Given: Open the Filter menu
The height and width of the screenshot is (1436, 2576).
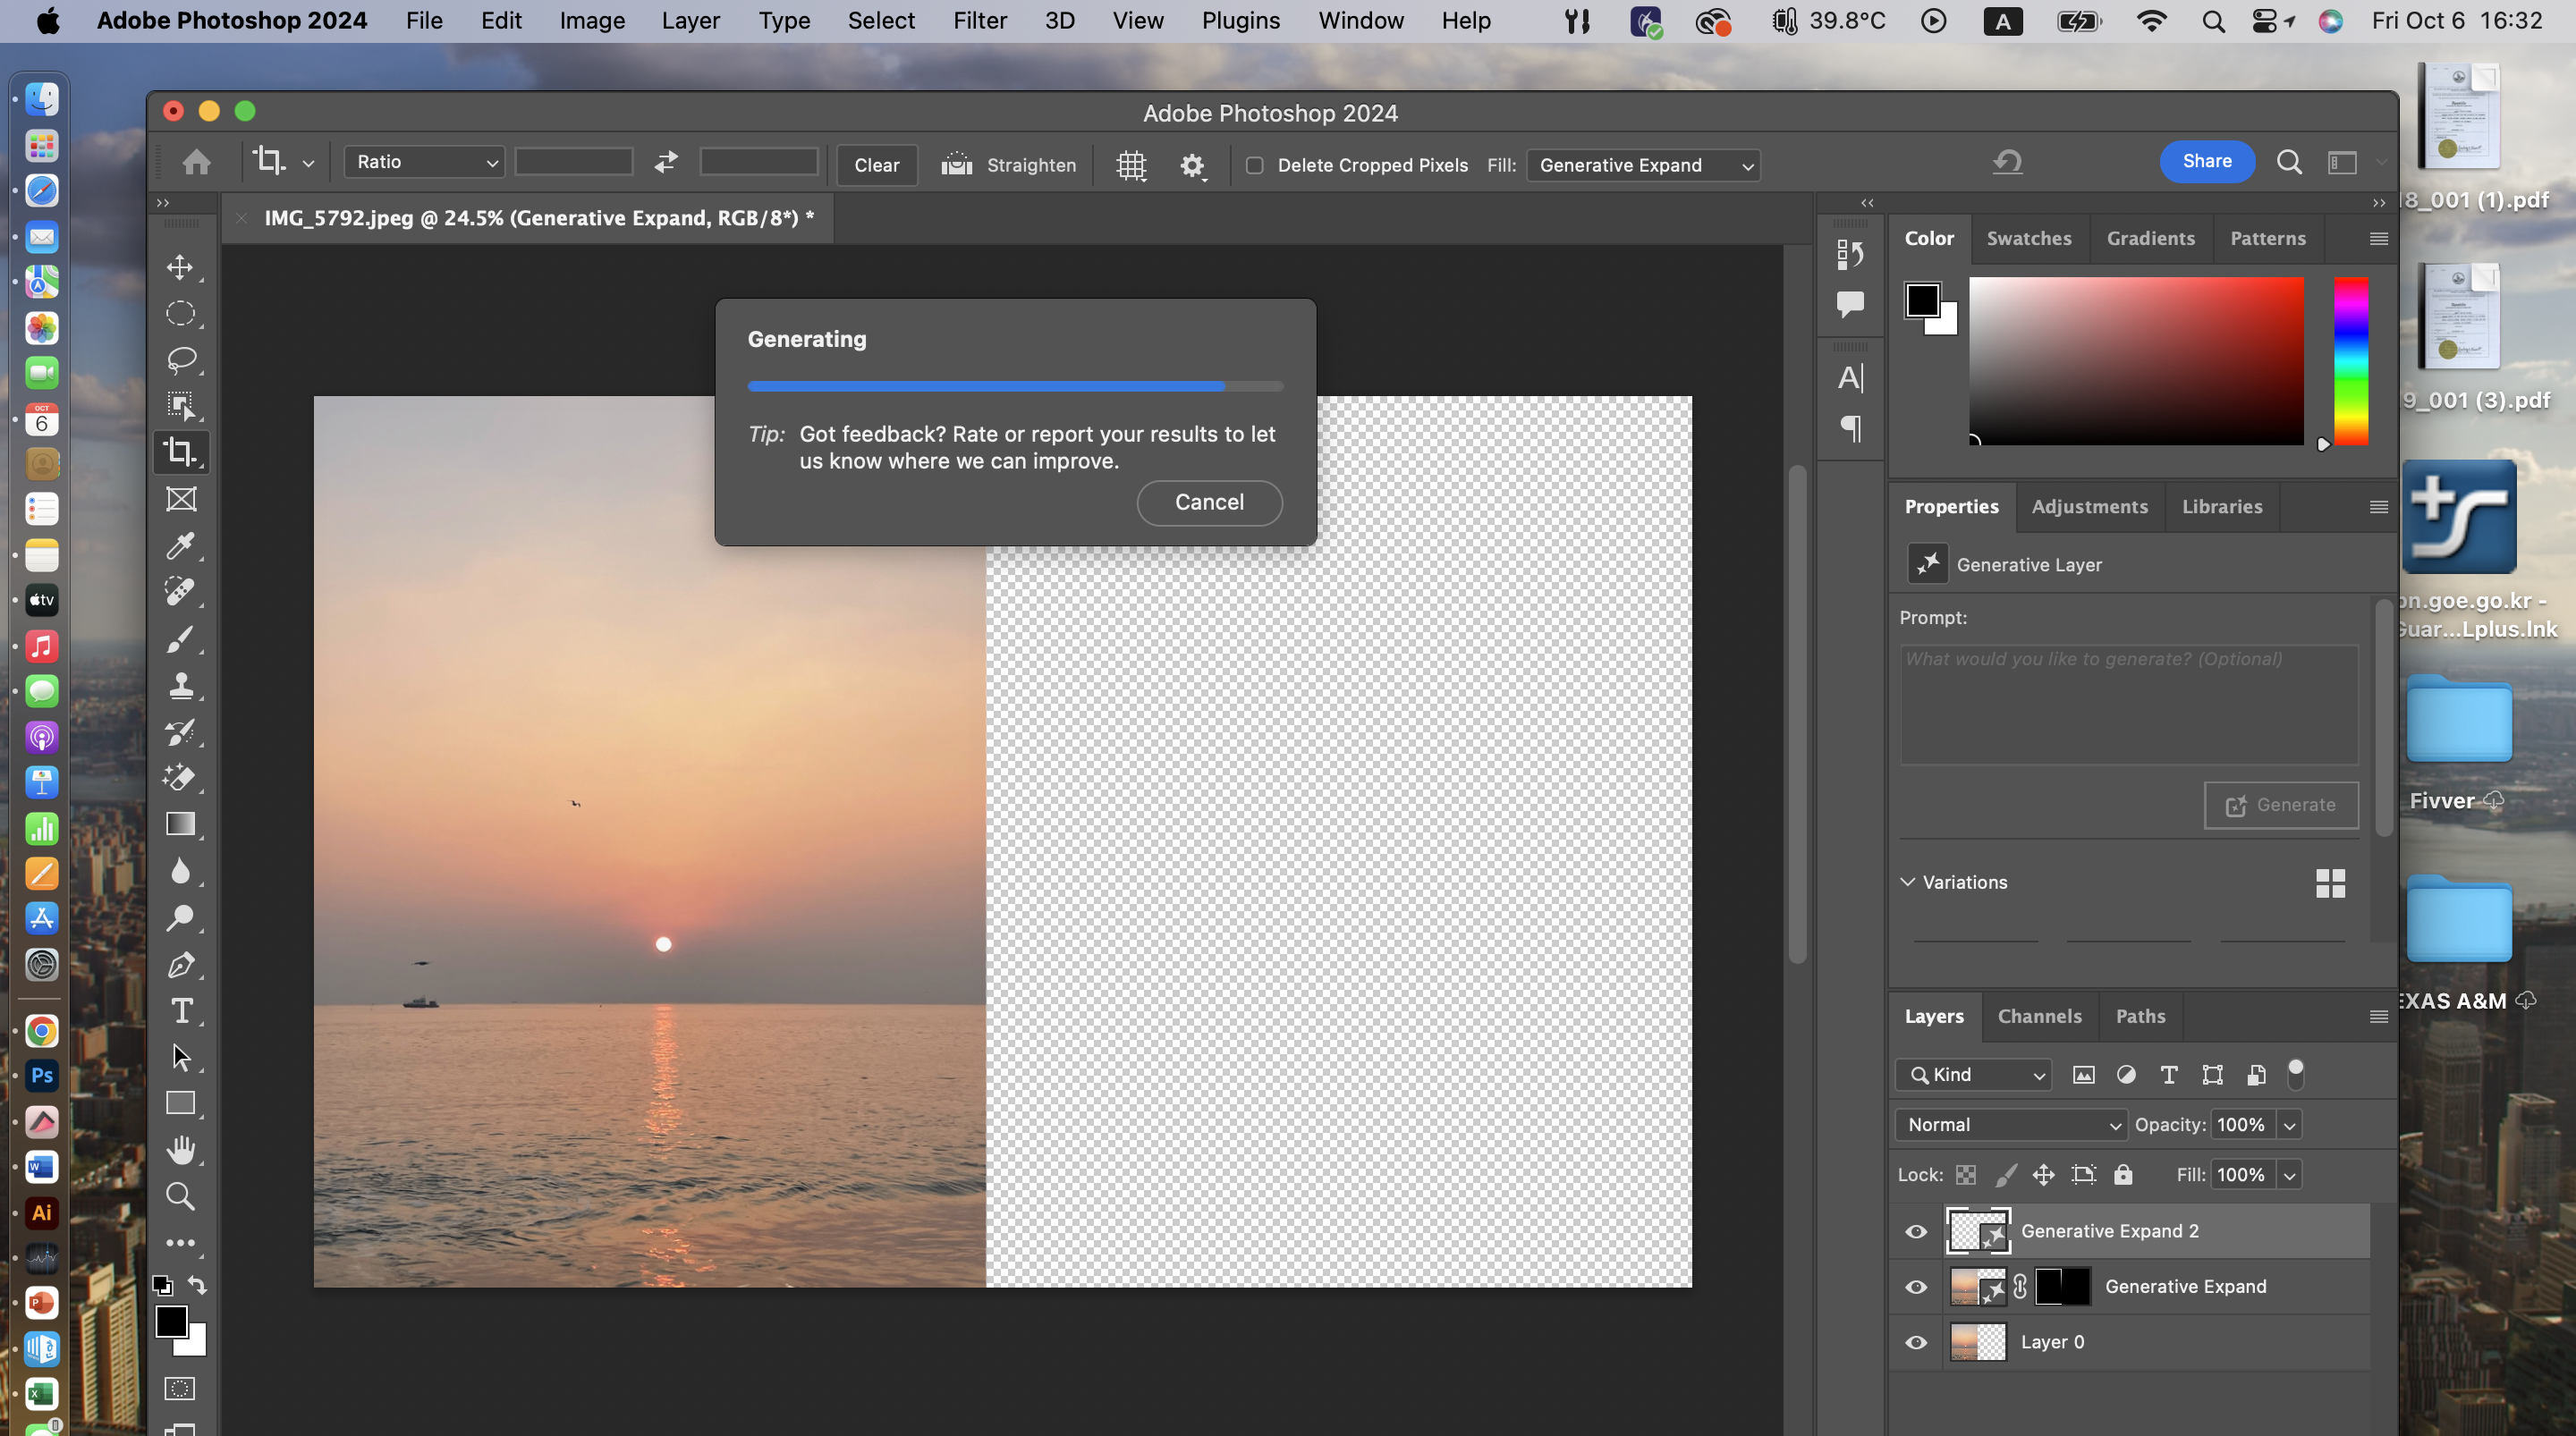Looking at the screenshot, I should point(979,20).
